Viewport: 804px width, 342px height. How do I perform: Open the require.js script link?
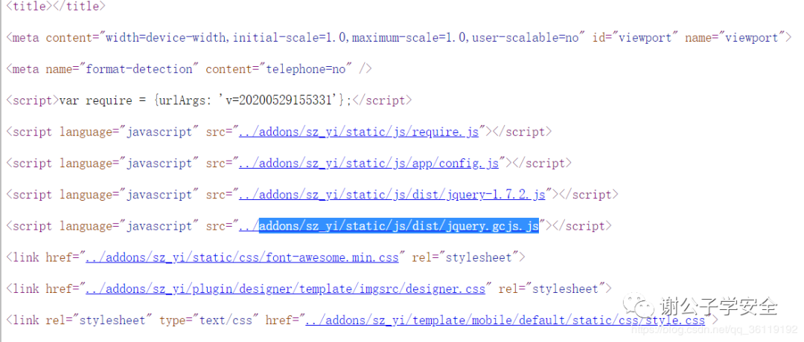click(x=358, y=132)
